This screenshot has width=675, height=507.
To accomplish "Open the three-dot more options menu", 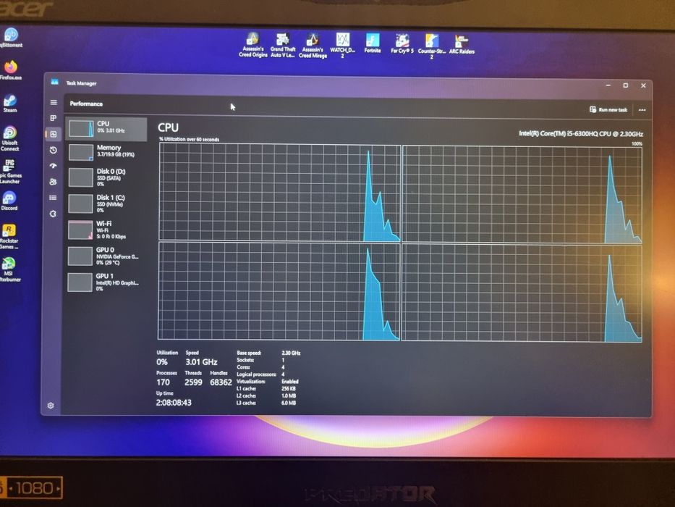I will click(x=642, y=110).
